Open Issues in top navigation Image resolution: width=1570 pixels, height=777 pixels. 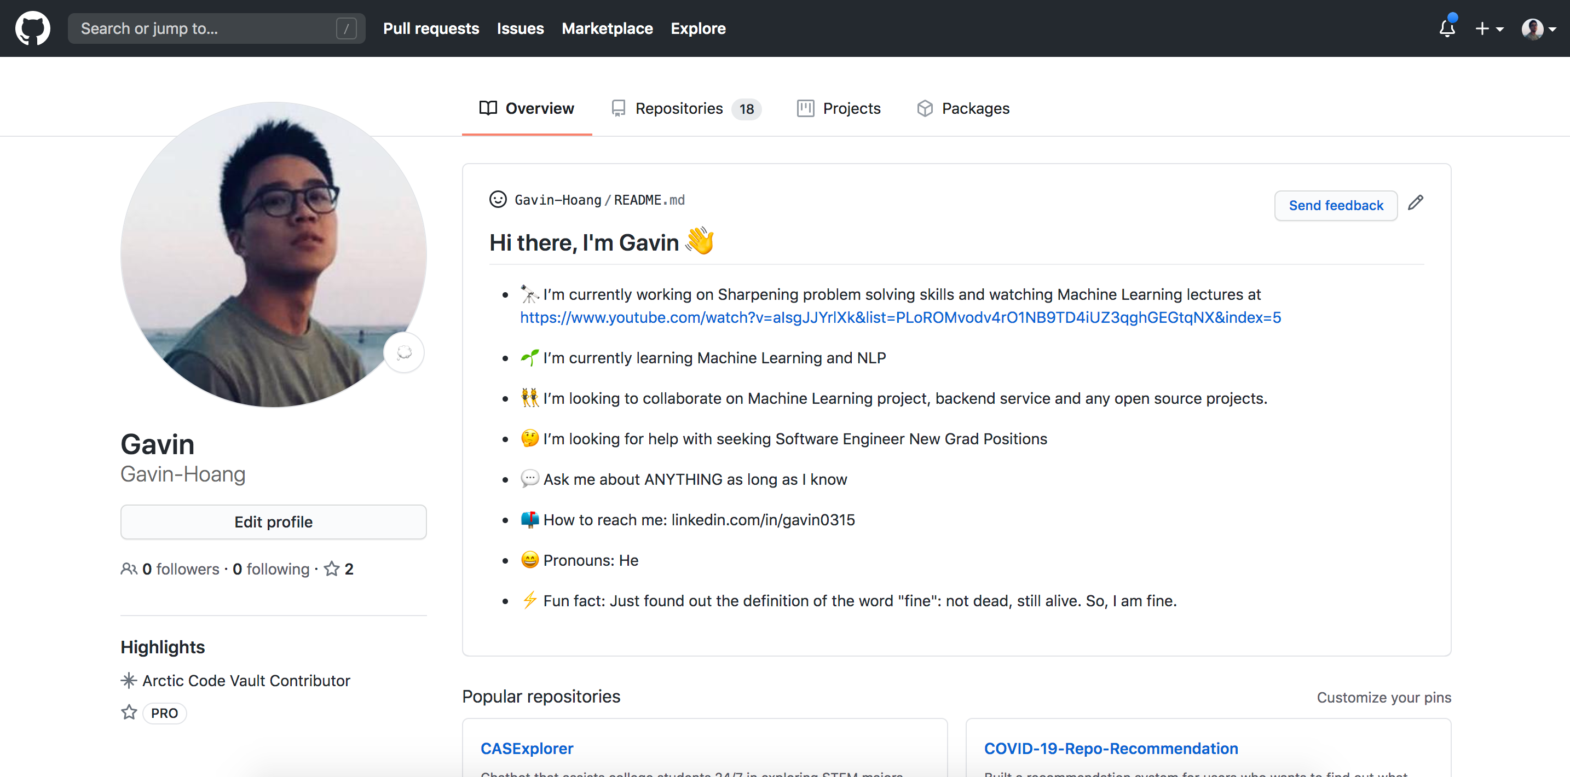click(x=520, y=28)
